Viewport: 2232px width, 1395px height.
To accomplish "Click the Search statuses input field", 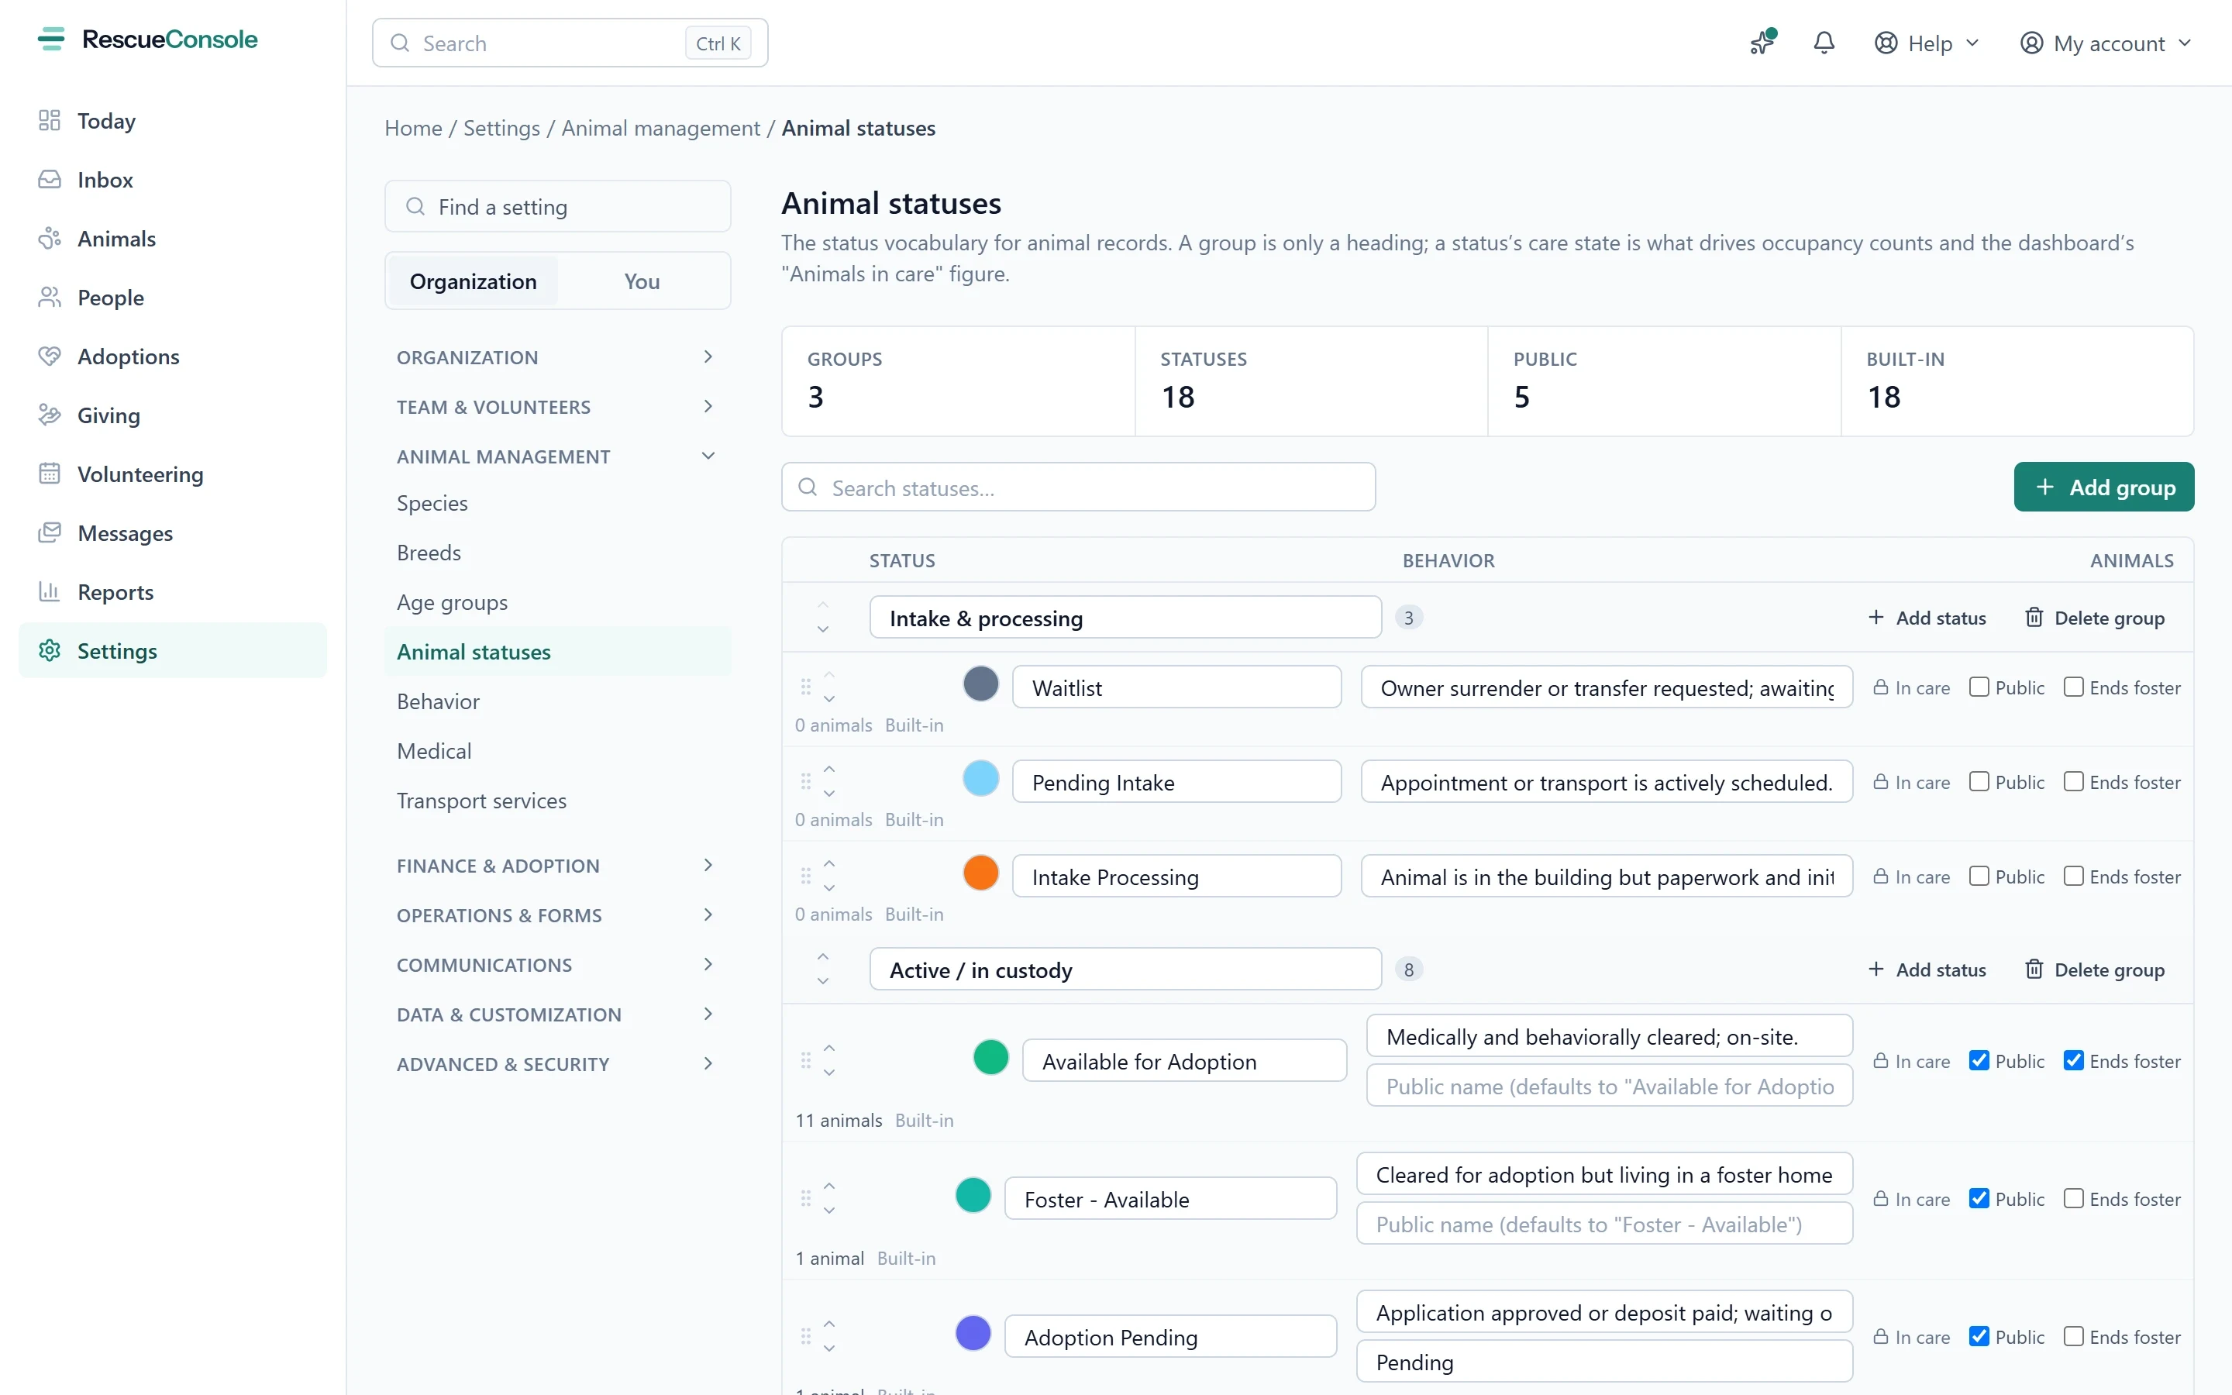I will point(1078,487).
